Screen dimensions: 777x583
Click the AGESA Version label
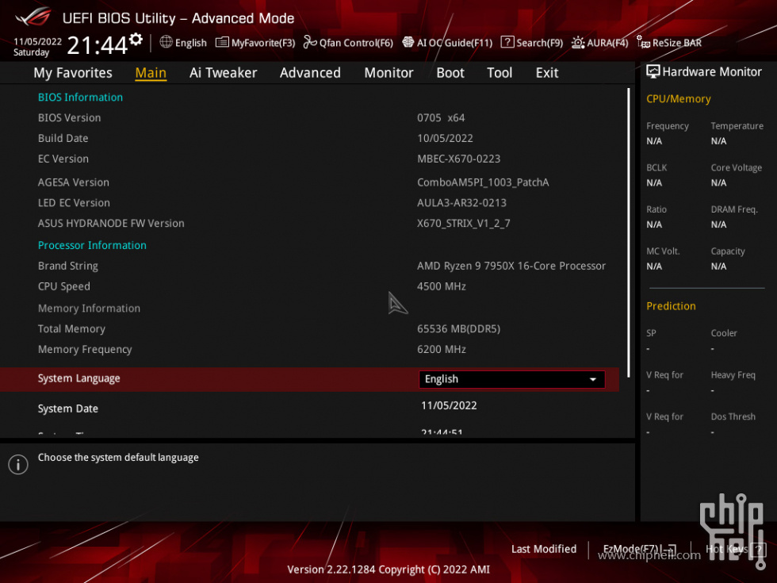tap(73, 182)
